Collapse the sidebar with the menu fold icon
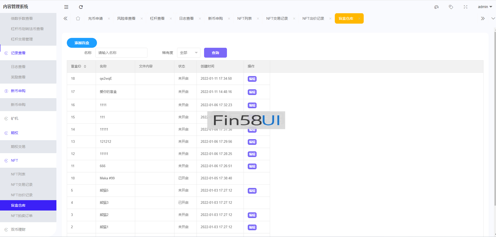The width and height of the screenshot is (496, 237). (66, 7)
